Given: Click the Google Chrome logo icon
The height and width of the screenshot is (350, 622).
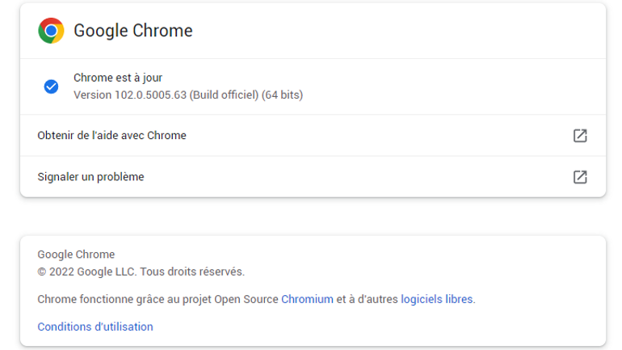Looking at the screenshot, I should point(51,31).
